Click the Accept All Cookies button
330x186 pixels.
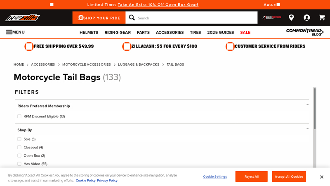[289, 176]
